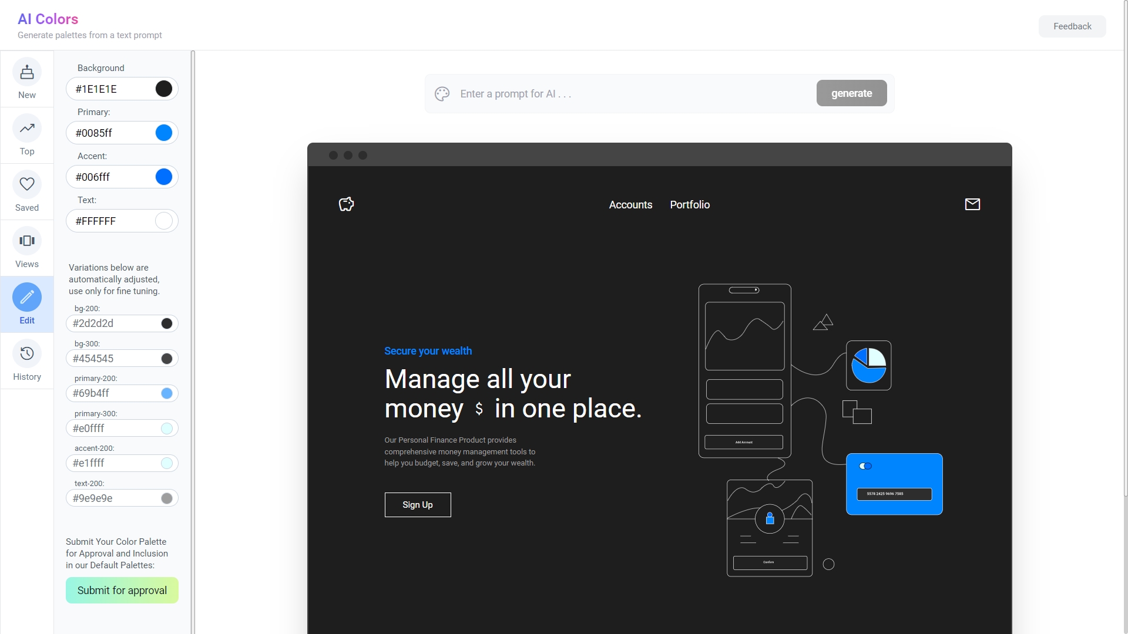Click the mail envelope icon in preview
Image resolution: width=1128 pixels, height=634 pixels.
pos(972,204)
